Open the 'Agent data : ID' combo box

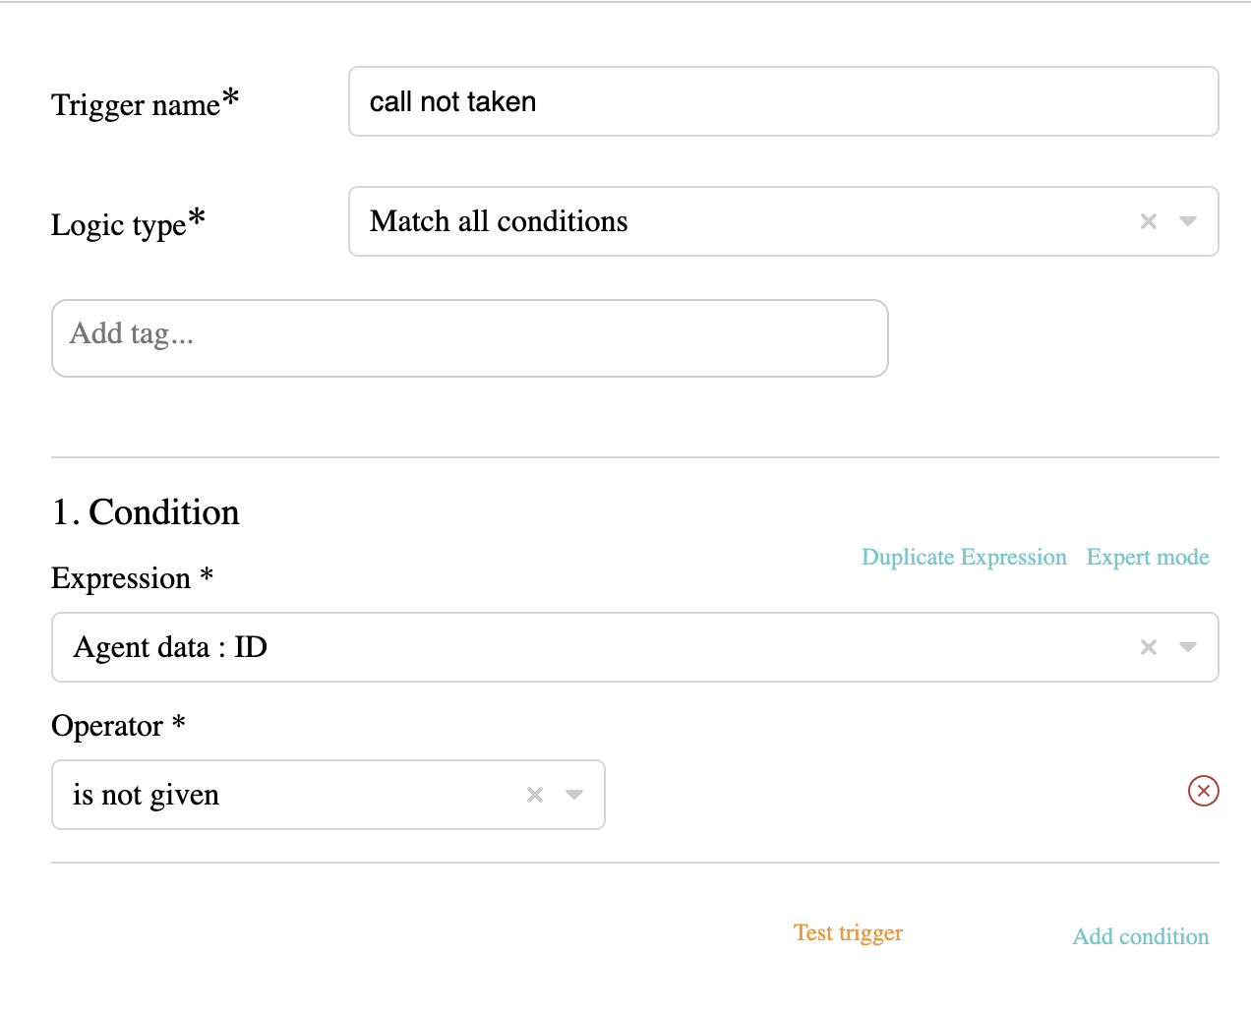635,647
